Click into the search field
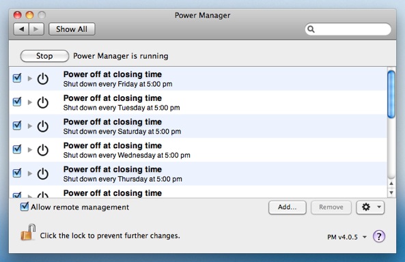The width and height of the screenshot is (405, 262). click(x=348, y=29)
